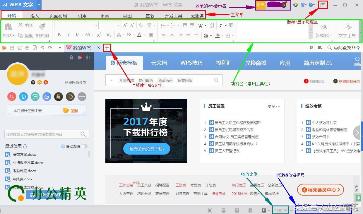The image size is (363, 214).
Task: Click the print icon in quick access bar
Action: (27, 48)
